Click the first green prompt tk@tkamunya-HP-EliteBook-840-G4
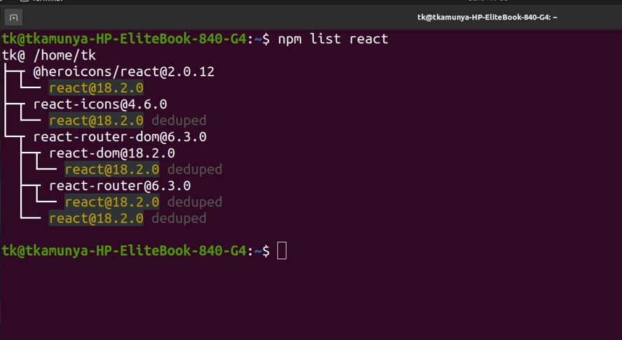This screenshot has height=340, width=622. 124,39
